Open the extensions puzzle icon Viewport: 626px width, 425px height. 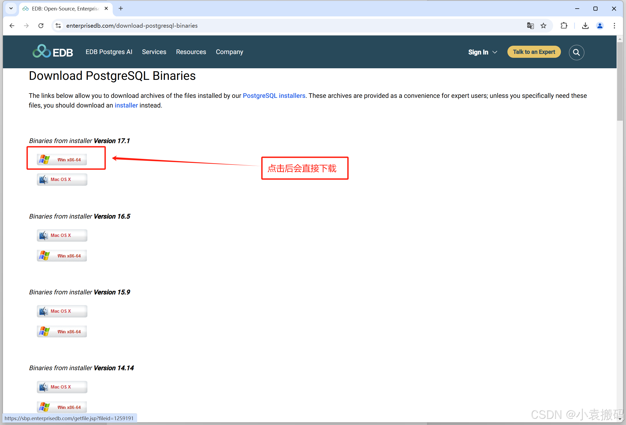(564, 26)
